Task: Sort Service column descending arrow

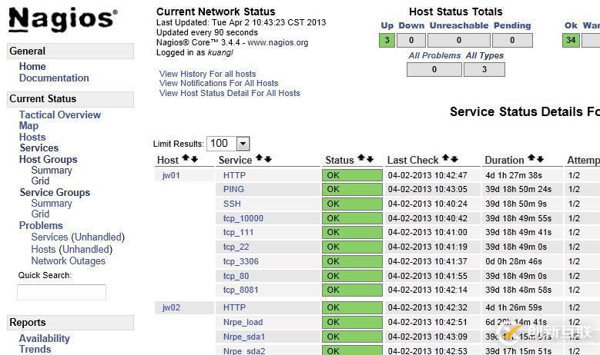Action: 268,159
